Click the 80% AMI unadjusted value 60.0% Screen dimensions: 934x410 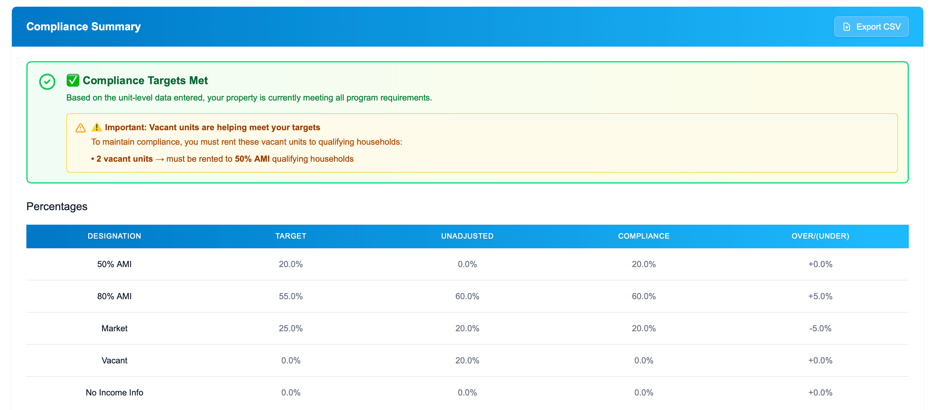pos(467,296)
